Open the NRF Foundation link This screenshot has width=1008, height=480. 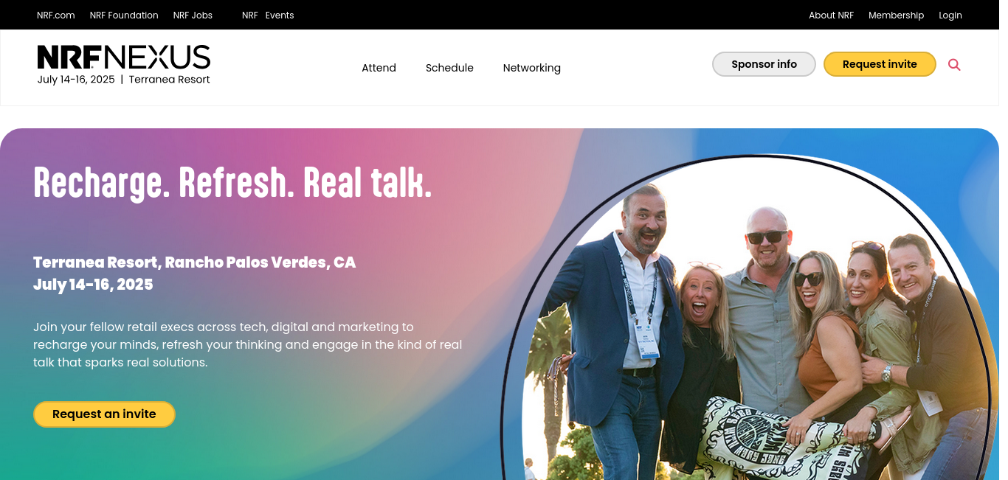pyautogui.click(x=124, y=15)
